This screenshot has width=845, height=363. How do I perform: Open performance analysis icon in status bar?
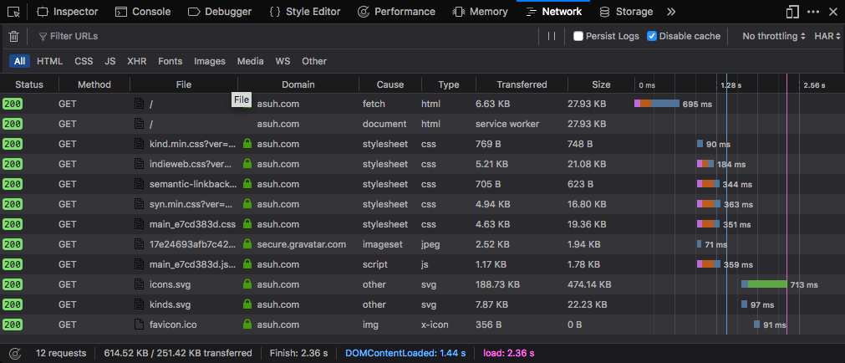[15, 353]
